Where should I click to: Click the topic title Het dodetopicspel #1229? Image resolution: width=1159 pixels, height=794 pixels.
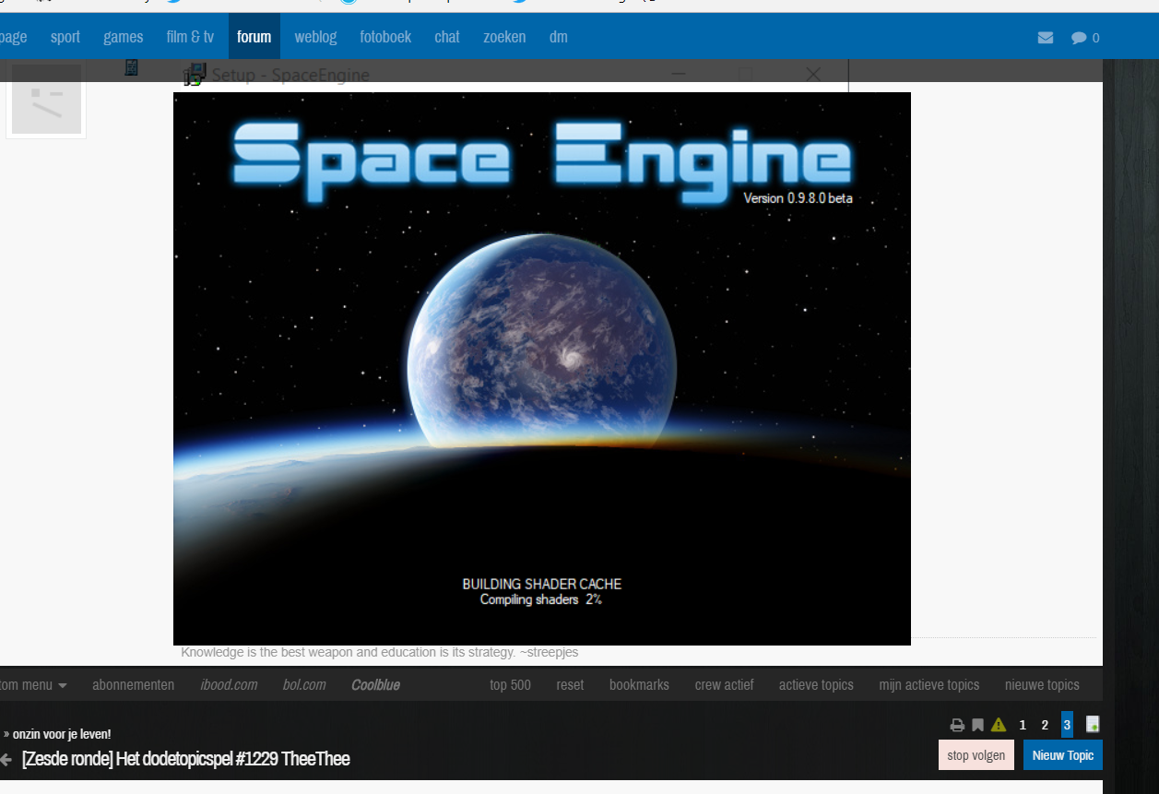pyautogui.click(x=185, y=759)
